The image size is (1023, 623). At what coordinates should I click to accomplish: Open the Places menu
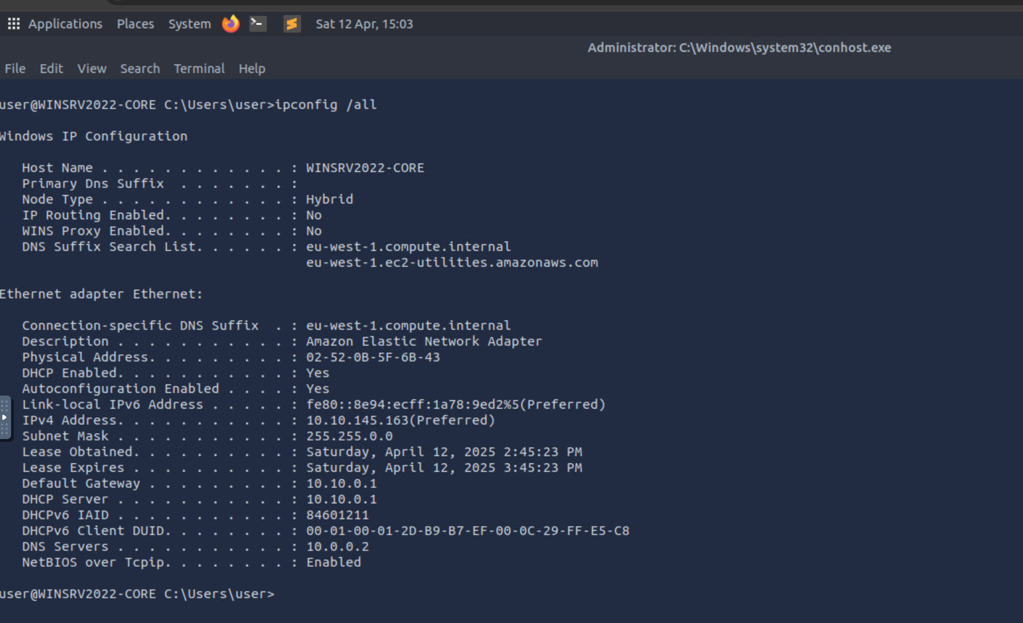135,24
